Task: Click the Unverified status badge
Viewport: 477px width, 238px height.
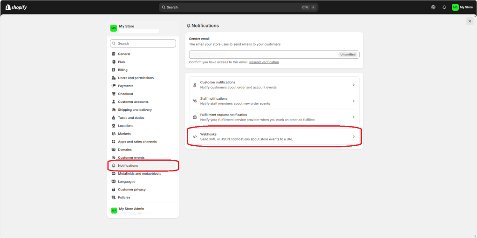Action: 348,54
